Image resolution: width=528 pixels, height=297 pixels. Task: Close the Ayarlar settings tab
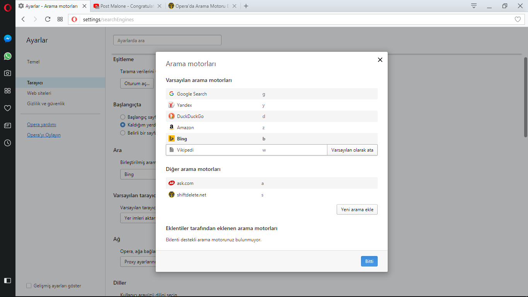click(84, 6)
